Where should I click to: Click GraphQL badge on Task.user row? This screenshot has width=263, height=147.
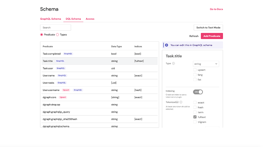pos(61,68)
